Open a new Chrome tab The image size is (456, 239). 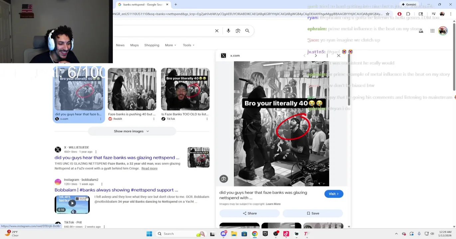pyautogui.click(x=176, y=4)
